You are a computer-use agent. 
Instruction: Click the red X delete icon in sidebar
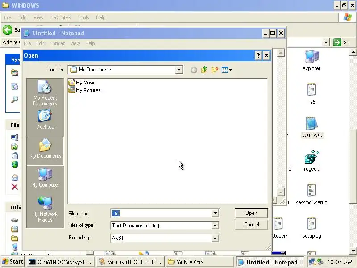[x=15, y=187]
